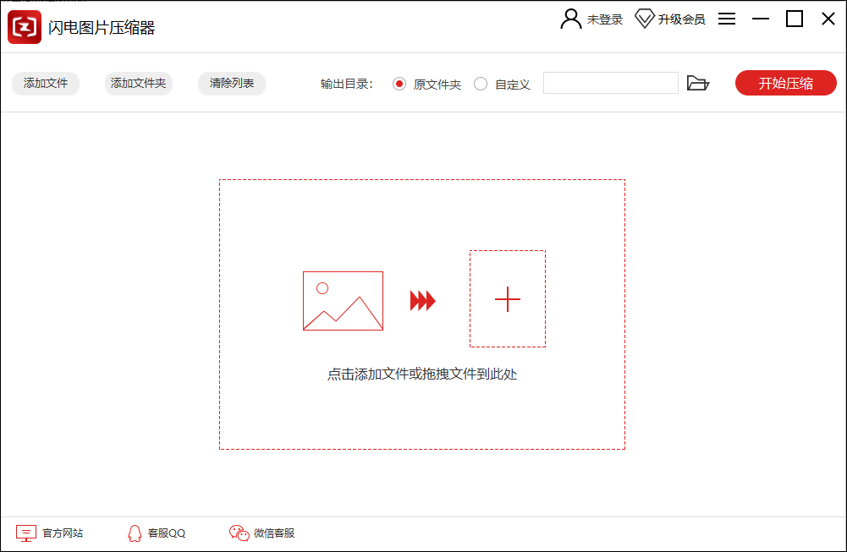
Task: Select the 原文件夹 radio option
Action: pos(399,84)
